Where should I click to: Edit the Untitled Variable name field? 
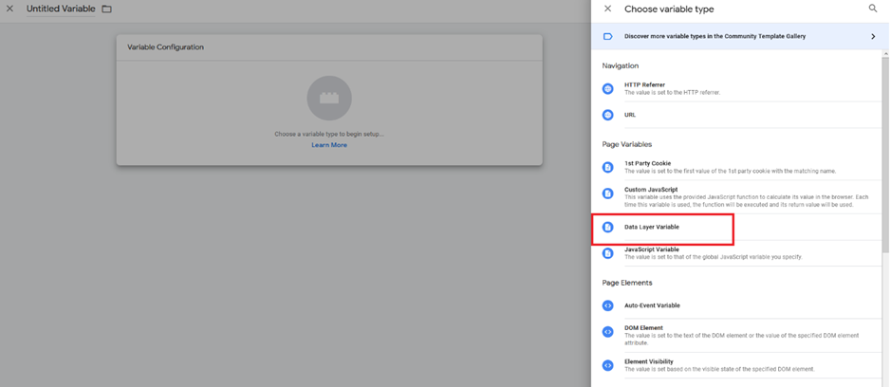click(61, 9)
